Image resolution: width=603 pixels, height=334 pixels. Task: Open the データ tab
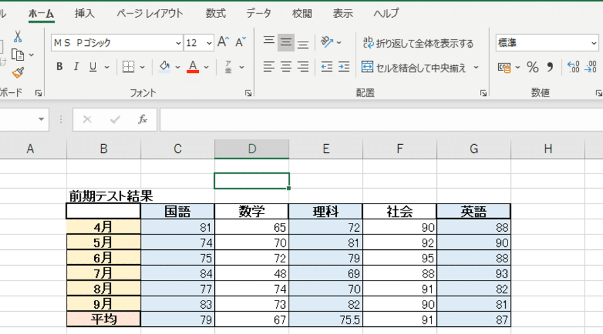point(259,14)
